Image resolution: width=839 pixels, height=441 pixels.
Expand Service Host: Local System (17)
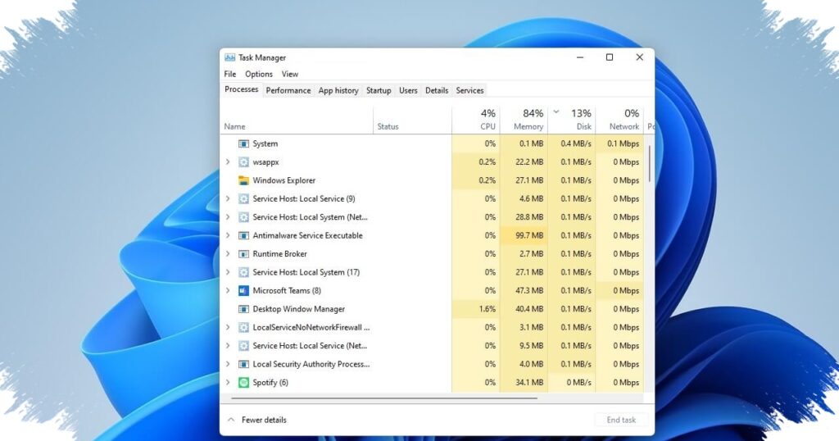pos(228,272)
